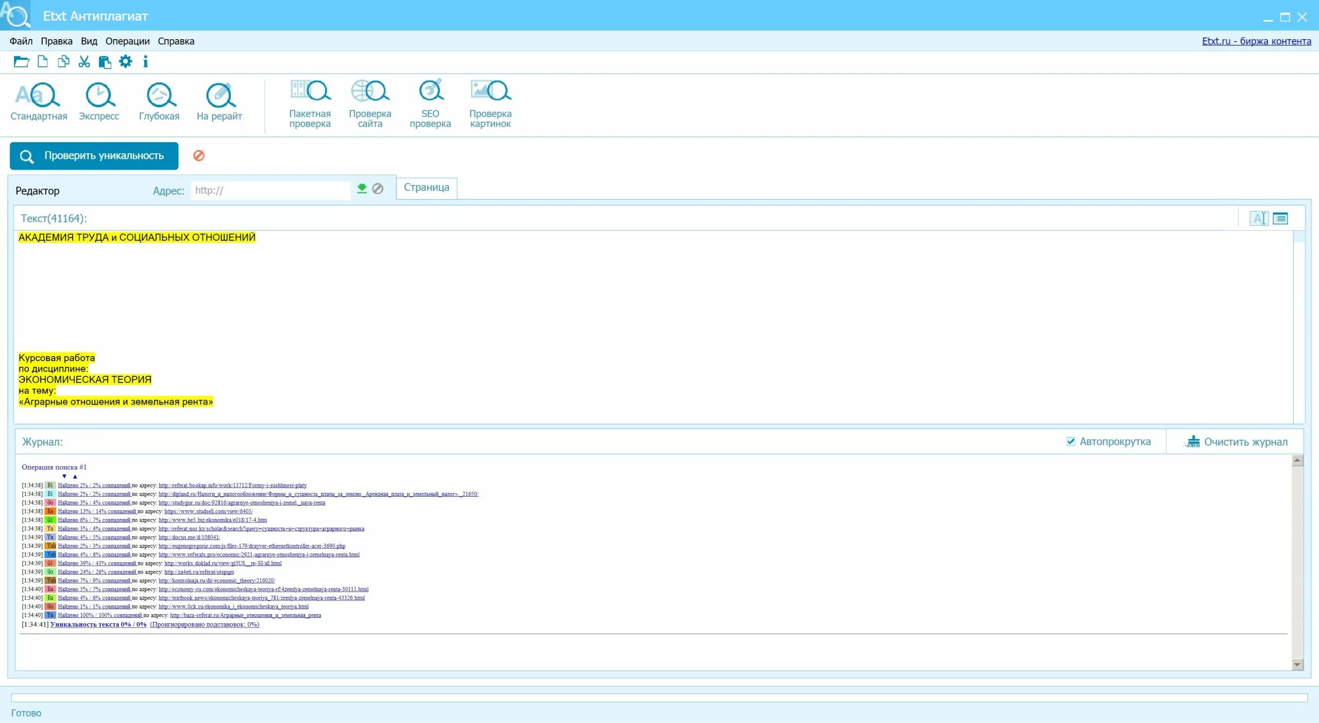Show program info via the 'i' icon
This screenshot has height=723, width=1319.
point(145,62)
